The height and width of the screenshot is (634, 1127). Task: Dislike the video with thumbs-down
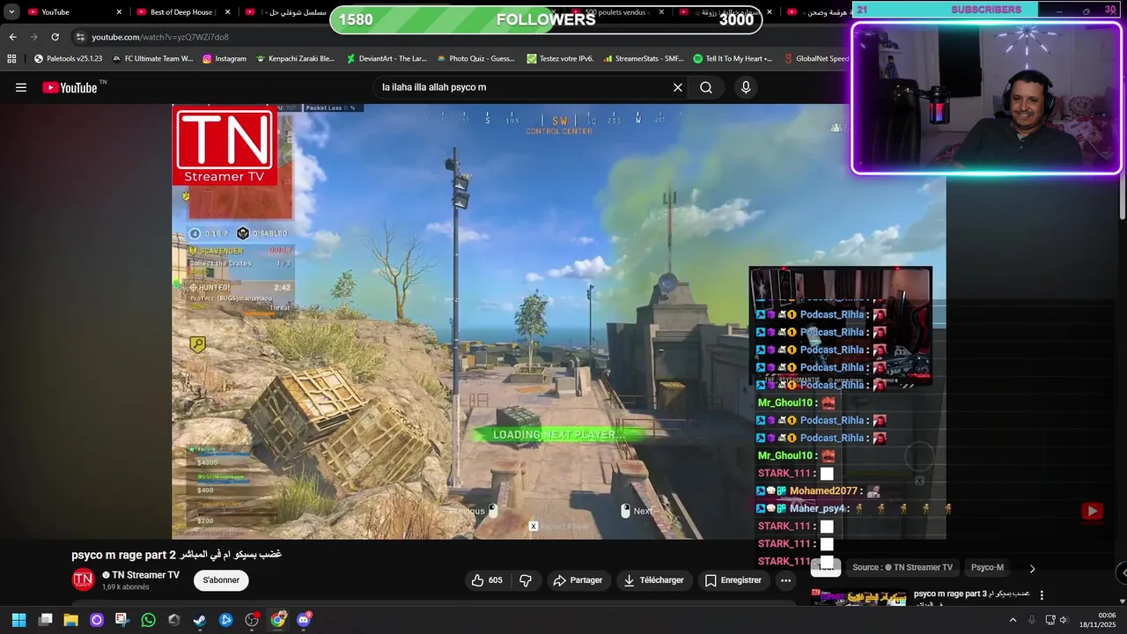pyautogui.click(x=526, y=580)
